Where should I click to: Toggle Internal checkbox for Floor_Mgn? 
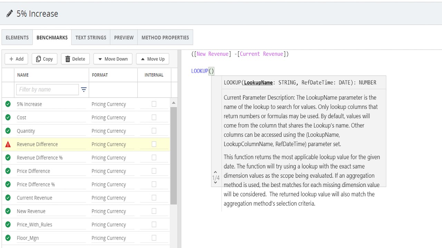[154, 238]
